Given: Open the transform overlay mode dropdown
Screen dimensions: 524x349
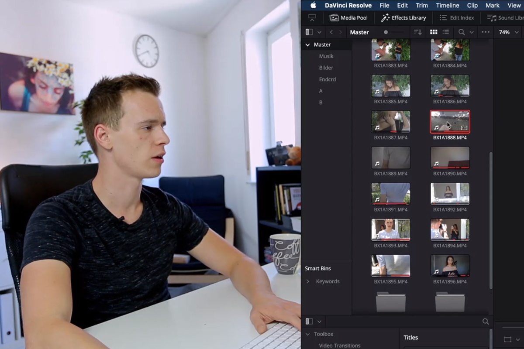Looking at the screenshot, I should (x=518, y=339).
